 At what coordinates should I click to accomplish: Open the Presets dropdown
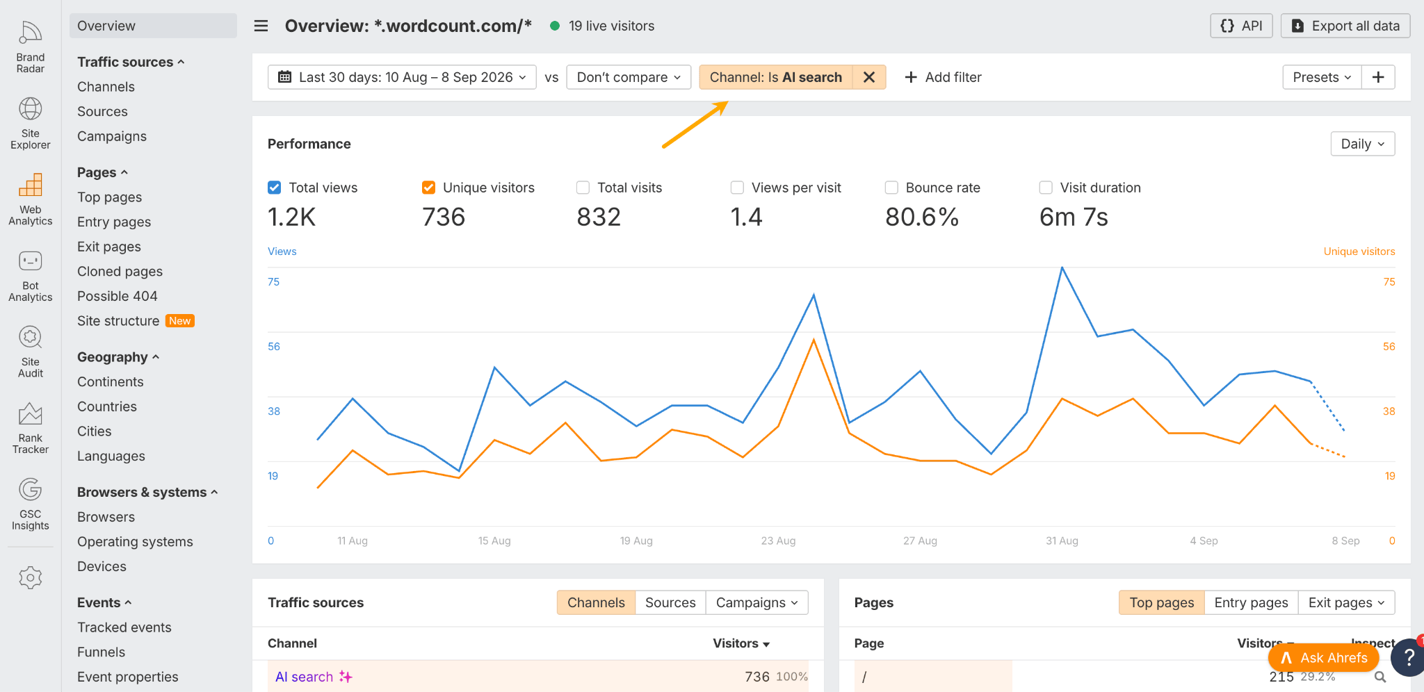(x=1322, y=77)
